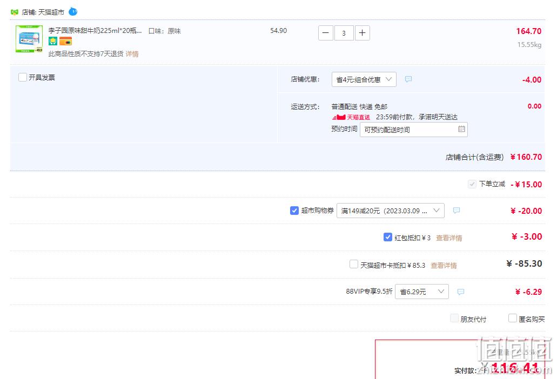The image size is (557, 379).
Task: Open the 李子园原味甜牛奶225ml*20瓶 product title
Action: 95,31
